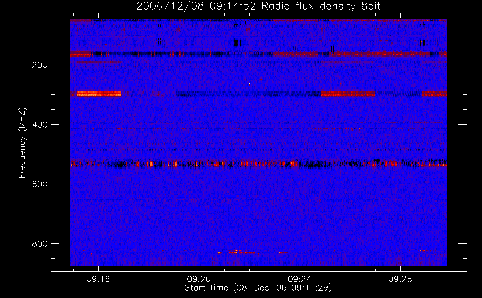Select the 600 frequency tick label

40,184
